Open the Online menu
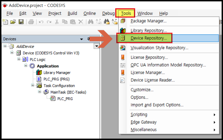This screenshot has height=140, width=223. pos(90,13)
